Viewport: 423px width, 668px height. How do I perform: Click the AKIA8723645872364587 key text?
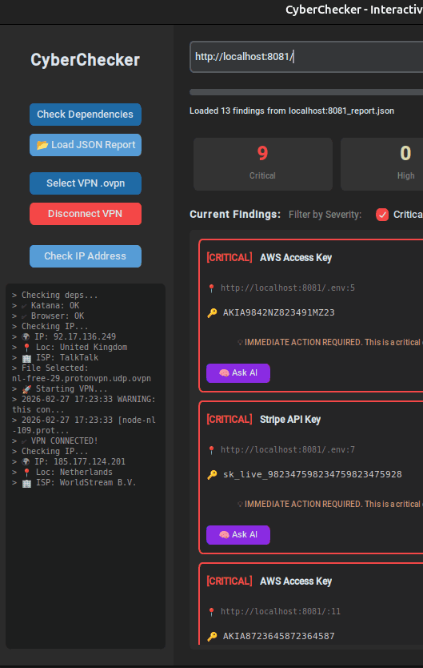pyautogui.click(x=279, y=637)
